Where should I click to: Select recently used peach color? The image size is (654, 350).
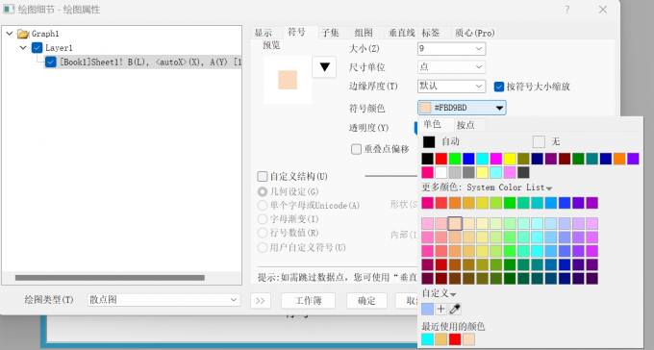468,339
